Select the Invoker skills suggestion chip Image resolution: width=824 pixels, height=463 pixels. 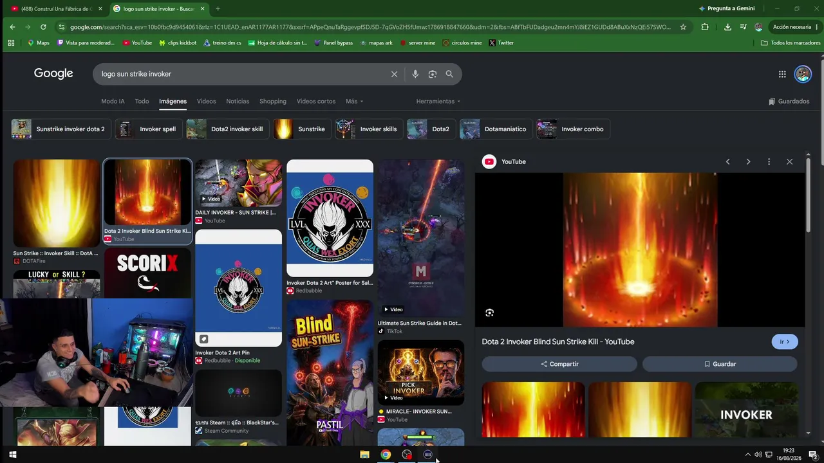369,129
